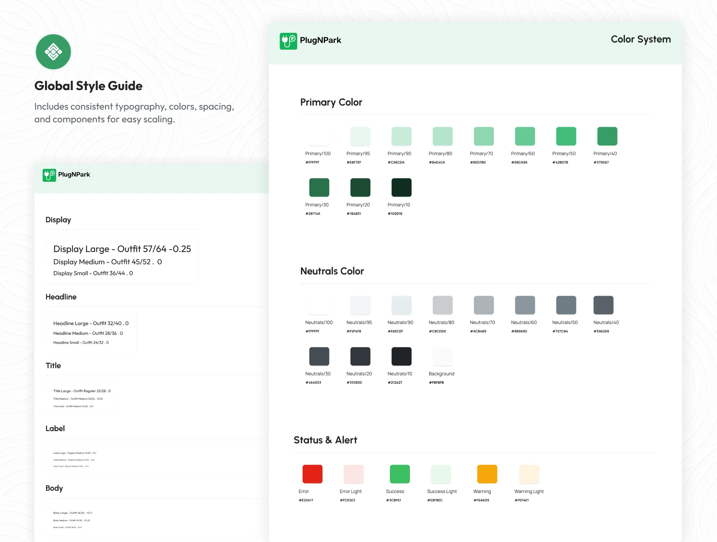Click the "Headline" typography heading
The width and height of the screenshot is (717, 542).
click(x=61, y=297)
